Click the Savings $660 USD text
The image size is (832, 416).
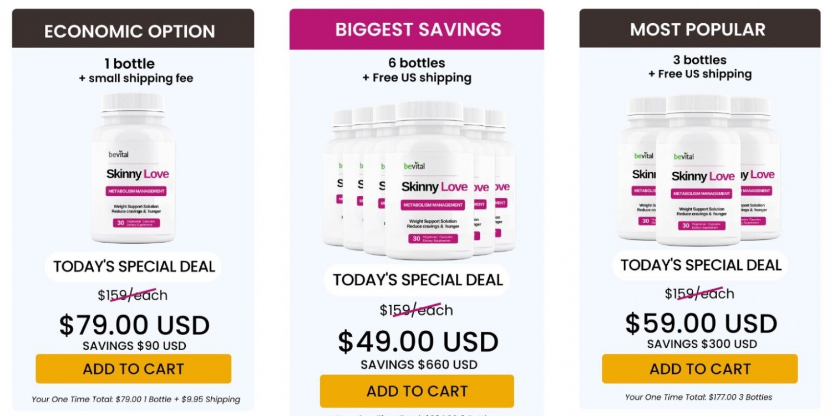(x=419, y=365)
